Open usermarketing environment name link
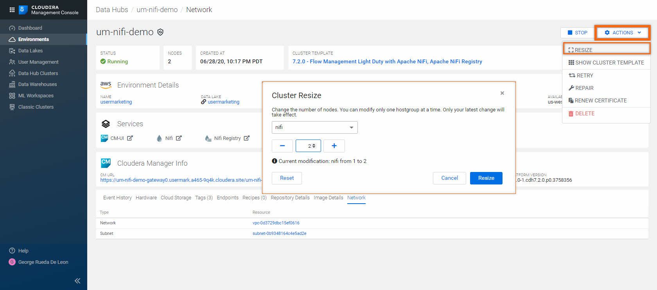657x290 pixels. pyautogui.click(x=116, y=102)
